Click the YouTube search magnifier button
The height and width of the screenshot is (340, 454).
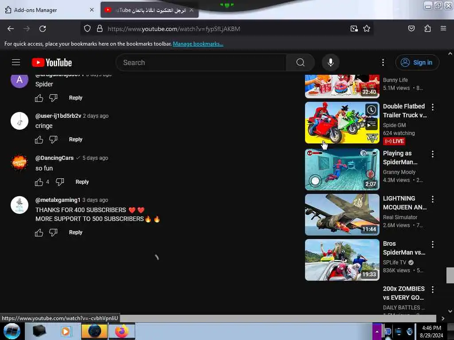300,62
